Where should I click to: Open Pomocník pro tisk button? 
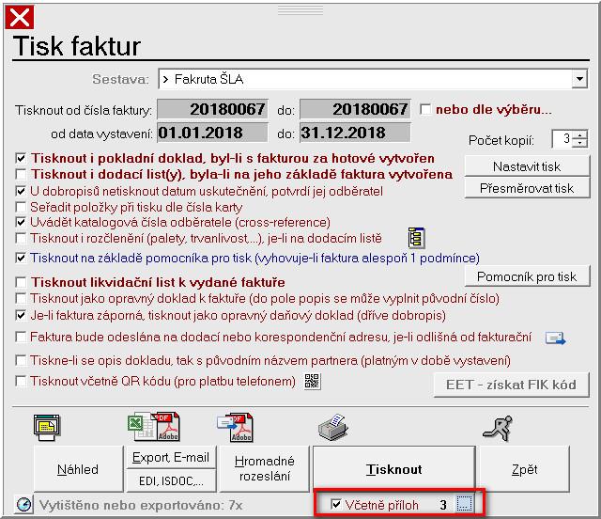click(527, 276)
